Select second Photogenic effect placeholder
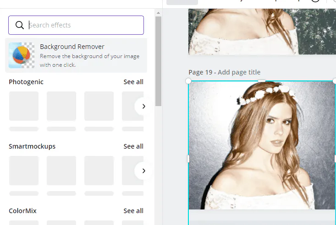The image size is (336, 225). point(61,106)
